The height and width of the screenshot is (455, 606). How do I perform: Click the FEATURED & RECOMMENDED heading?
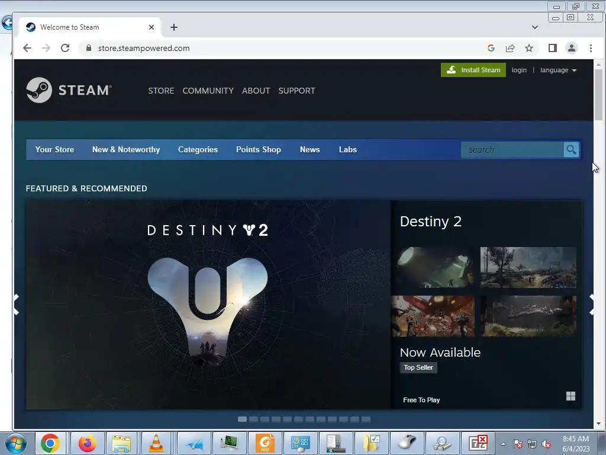point(86,188)
